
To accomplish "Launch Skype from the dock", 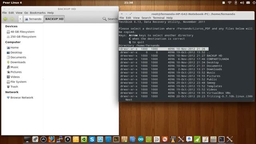I will point(92,139).
